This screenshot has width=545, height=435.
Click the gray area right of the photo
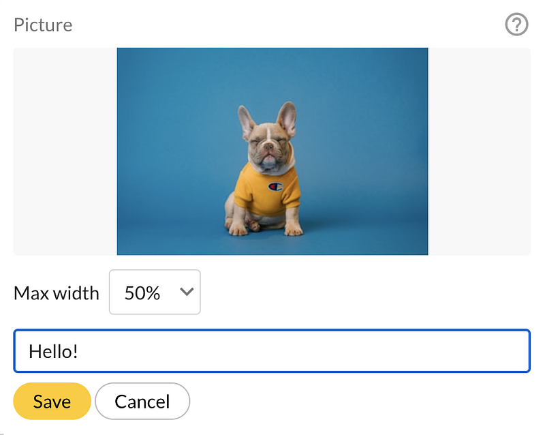(x=479, y=151)
